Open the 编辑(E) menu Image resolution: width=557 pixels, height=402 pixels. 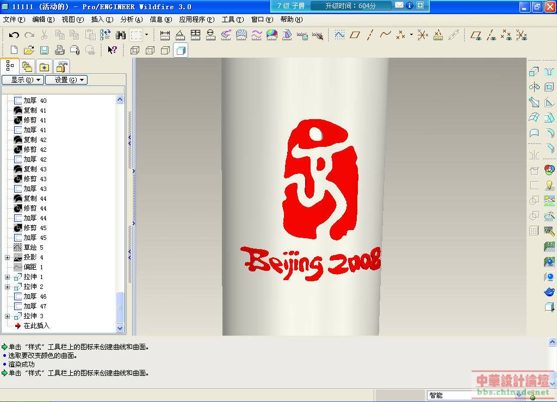(44, 20)
